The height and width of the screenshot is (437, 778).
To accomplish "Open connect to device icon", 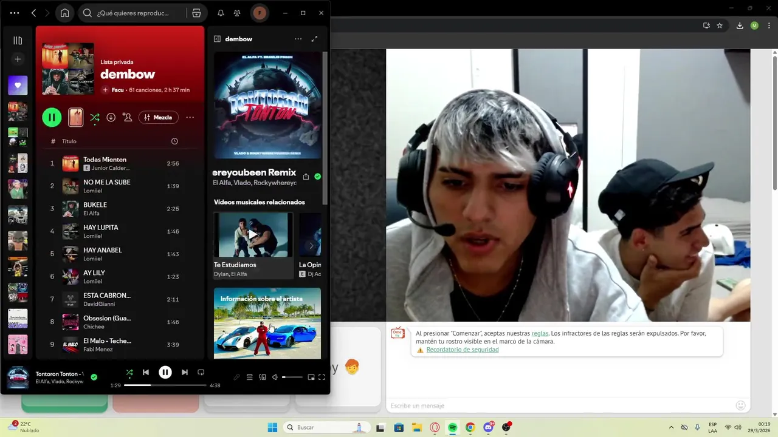I will click(x=263, y=377).
